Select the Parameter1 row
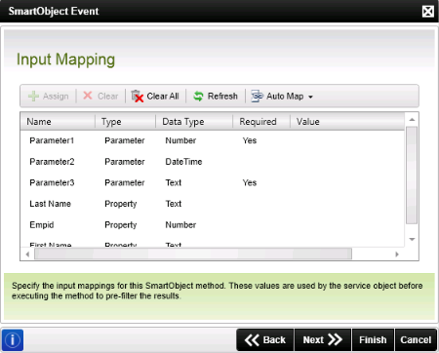This screenshot has height=353, width=439. [213, 140]
